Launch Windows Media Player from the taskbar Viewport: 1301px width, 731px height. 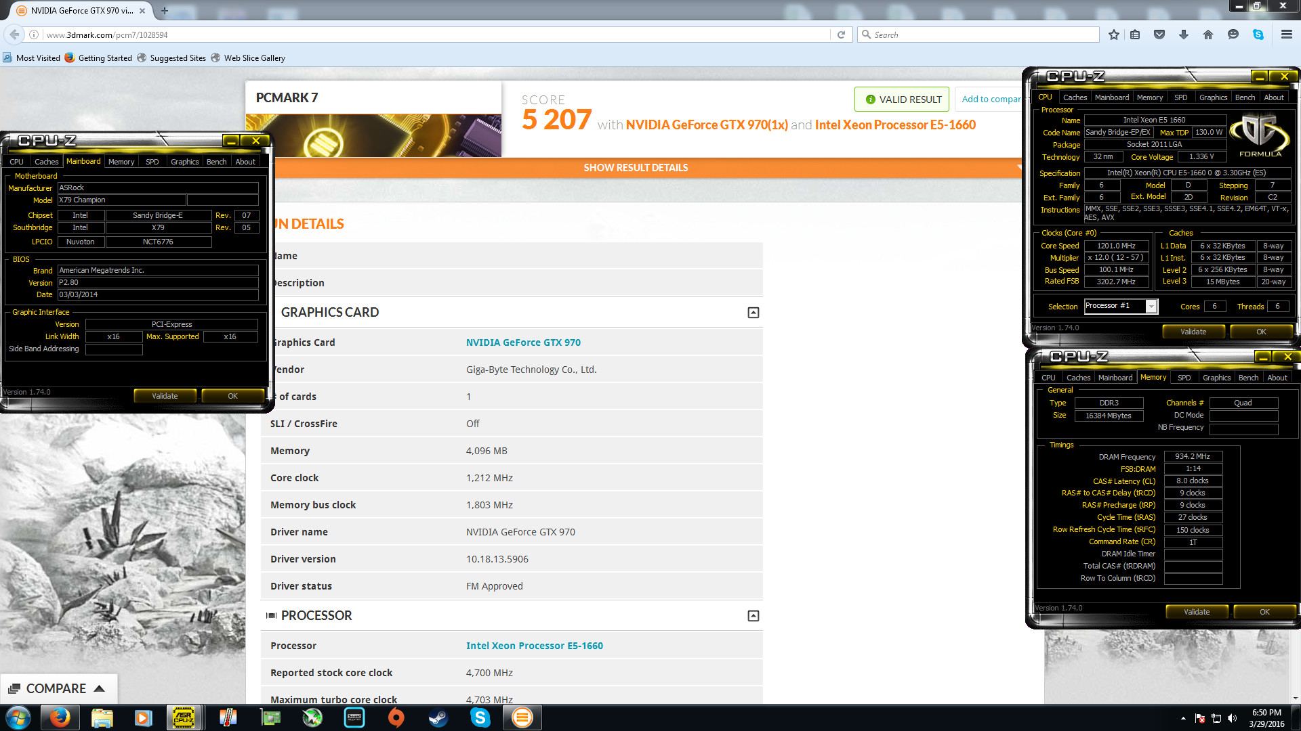click(143, 717)
